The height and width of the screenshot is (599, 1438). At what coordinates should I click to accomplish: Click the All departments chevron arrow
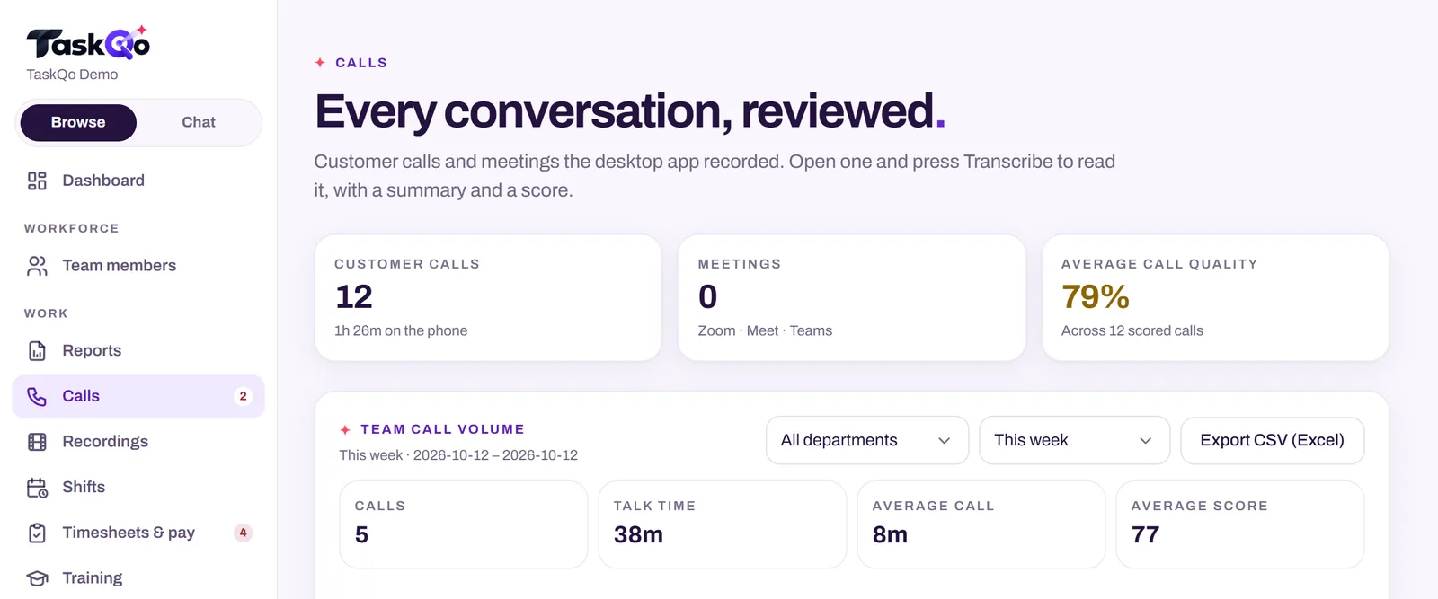pos(944,441)
